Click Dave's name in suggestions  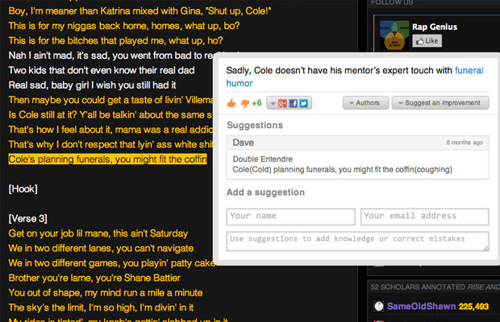click(244, 142)
